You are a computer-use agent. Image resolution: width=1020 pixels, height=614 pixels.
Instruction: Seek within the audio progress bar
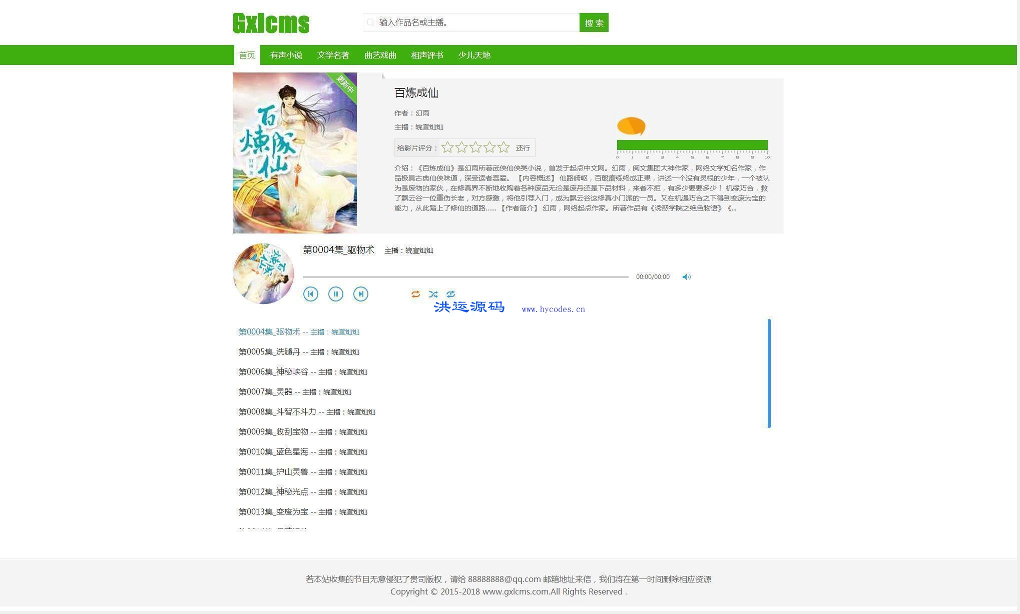pyautogui.click(x=465, y=277)
